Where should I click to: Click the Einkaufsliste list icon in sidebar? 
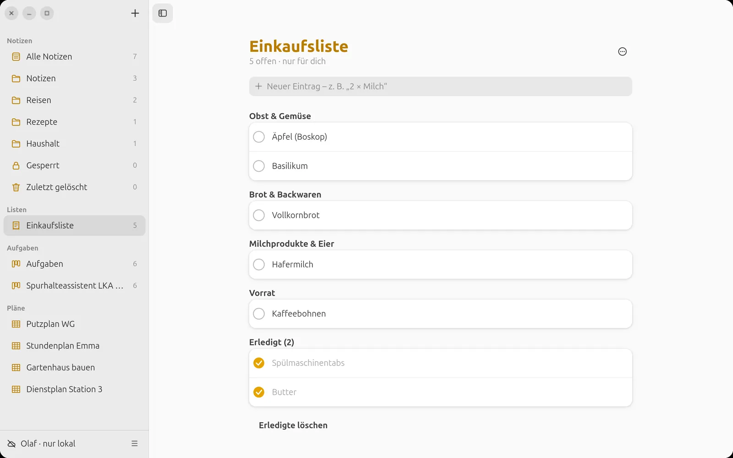[16, 225]
